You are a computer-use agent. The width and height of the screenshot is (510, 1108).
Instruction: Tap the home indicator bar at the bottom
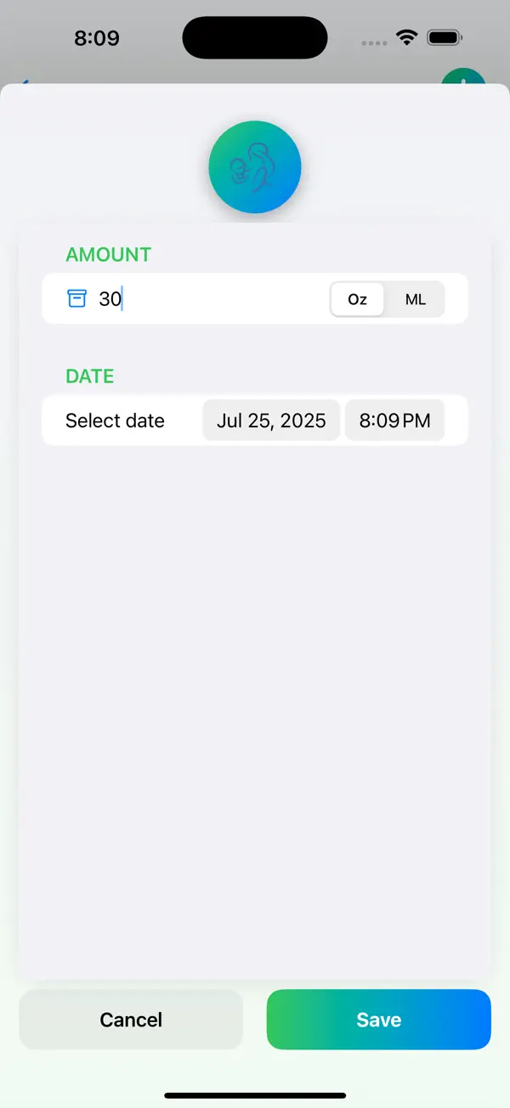click(255, 1096)
